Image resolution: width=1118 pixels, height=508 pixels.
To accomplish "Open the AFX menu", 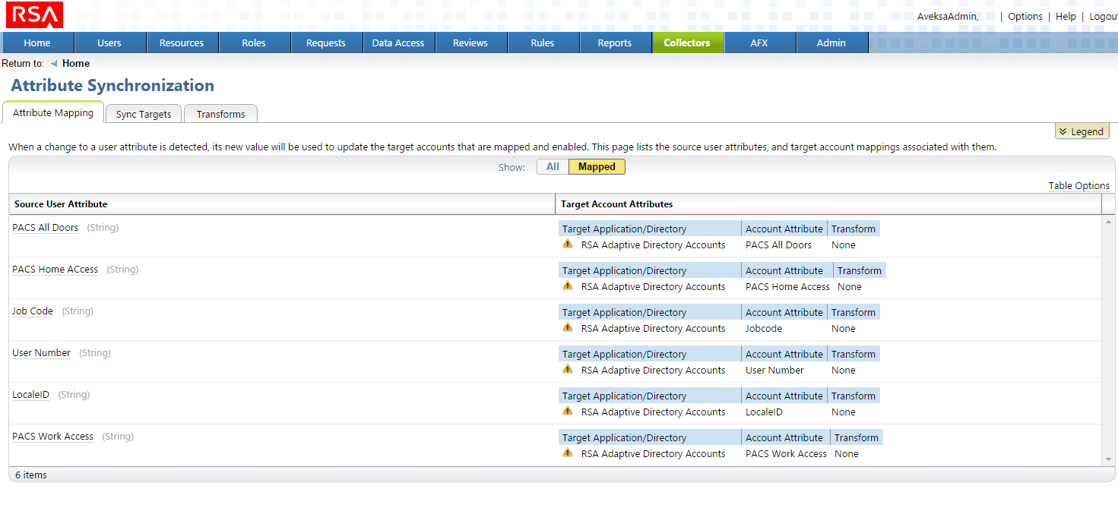I will click(x=759, y=43).
